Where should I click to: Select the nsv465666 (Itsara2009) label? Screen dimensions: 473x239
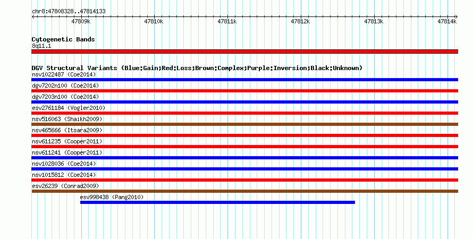67,130
